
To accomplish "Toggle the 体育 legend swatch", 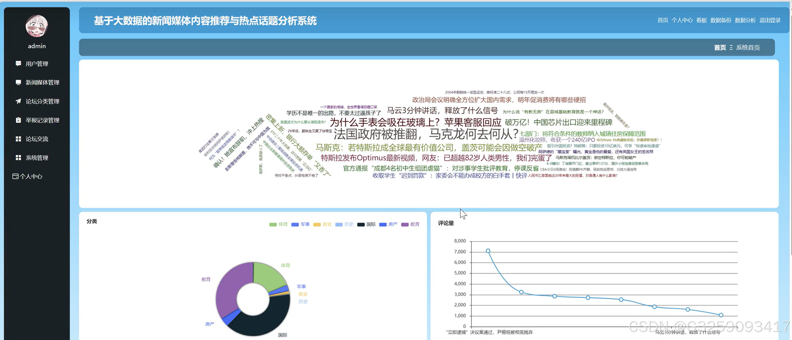I will coord(273,224).
